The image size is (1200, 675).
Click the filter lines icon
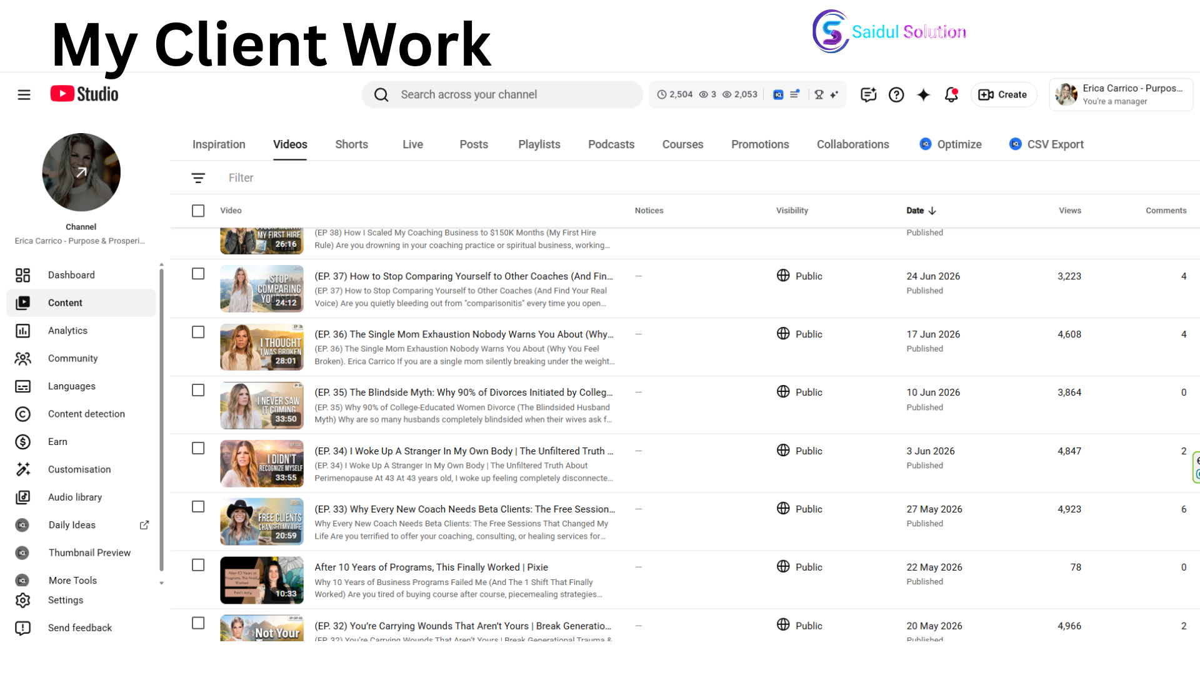tap(198, 178)
